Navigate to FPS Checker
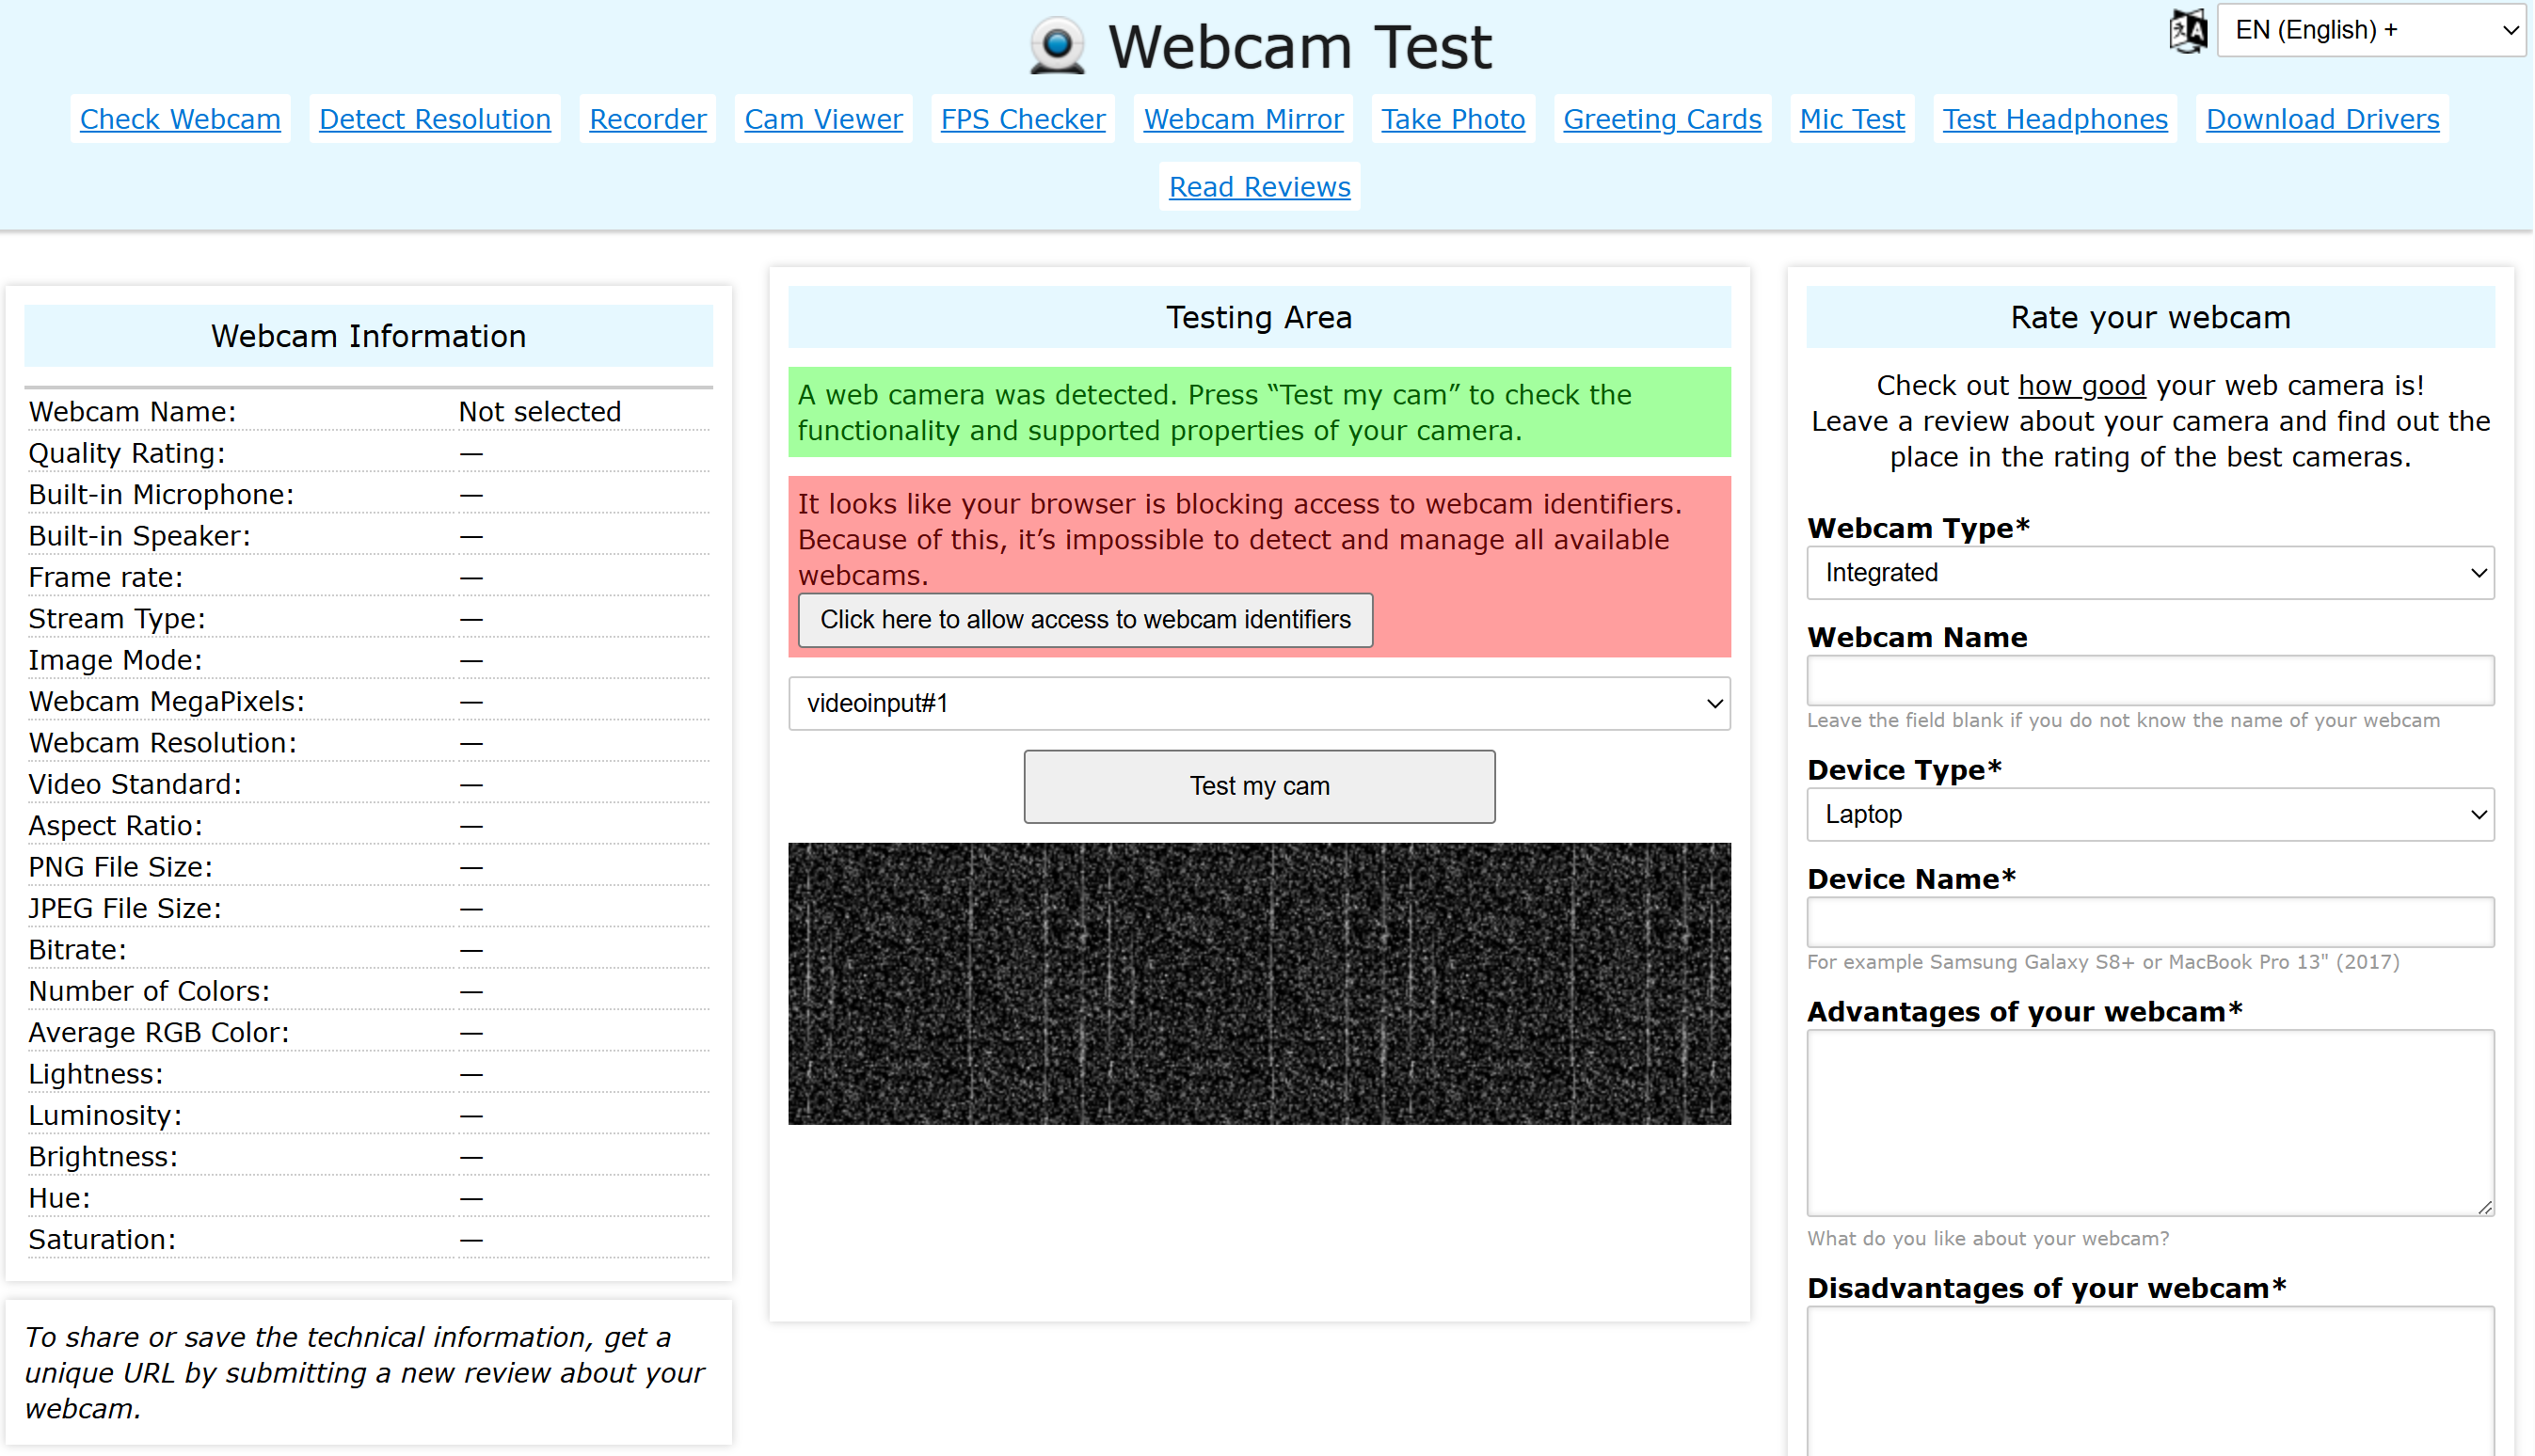This screenshot has width=2535, height=1456. pyautogui.click(x=1023, y=119)
